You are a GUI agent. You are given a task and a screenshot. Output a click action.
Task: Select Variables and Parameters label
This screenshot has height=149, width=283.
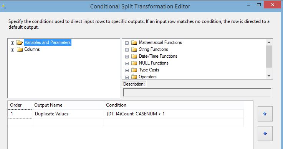pyautogui.click(x=48, y=42)
